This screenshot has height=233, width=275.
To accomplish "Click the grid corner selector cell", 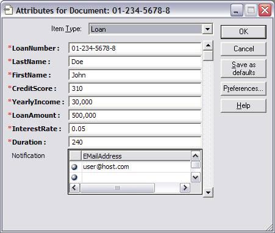I will 75,156.
